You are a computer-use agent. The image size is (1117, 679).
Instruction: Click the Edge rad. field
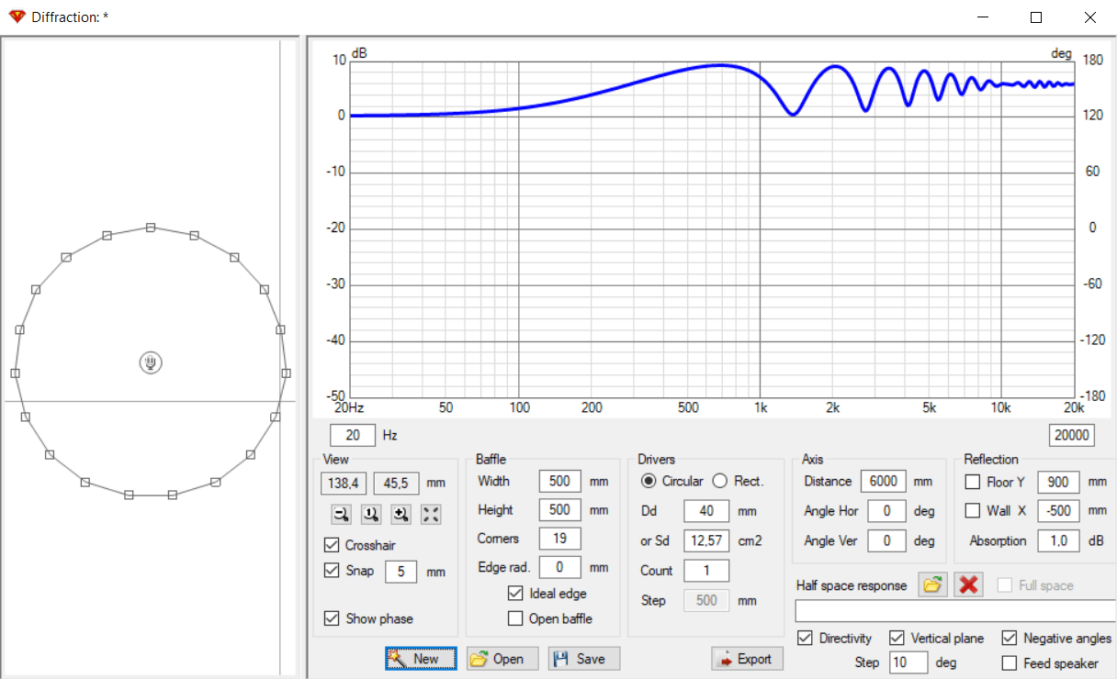559,567
